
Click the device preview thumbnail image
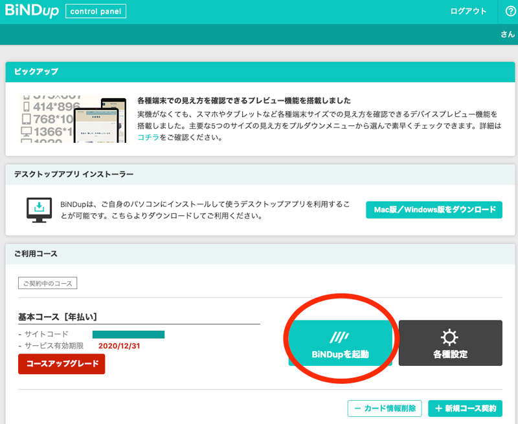pyautogui.click(x=73, y=119)
